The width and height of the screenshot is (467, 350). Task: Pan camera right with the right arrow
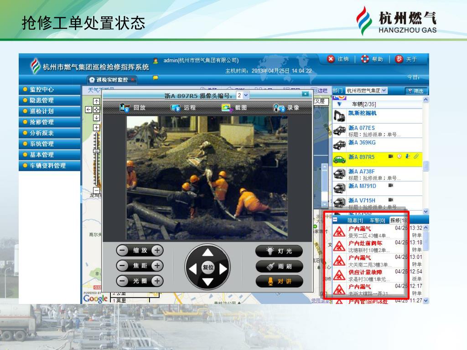(223, 269)
